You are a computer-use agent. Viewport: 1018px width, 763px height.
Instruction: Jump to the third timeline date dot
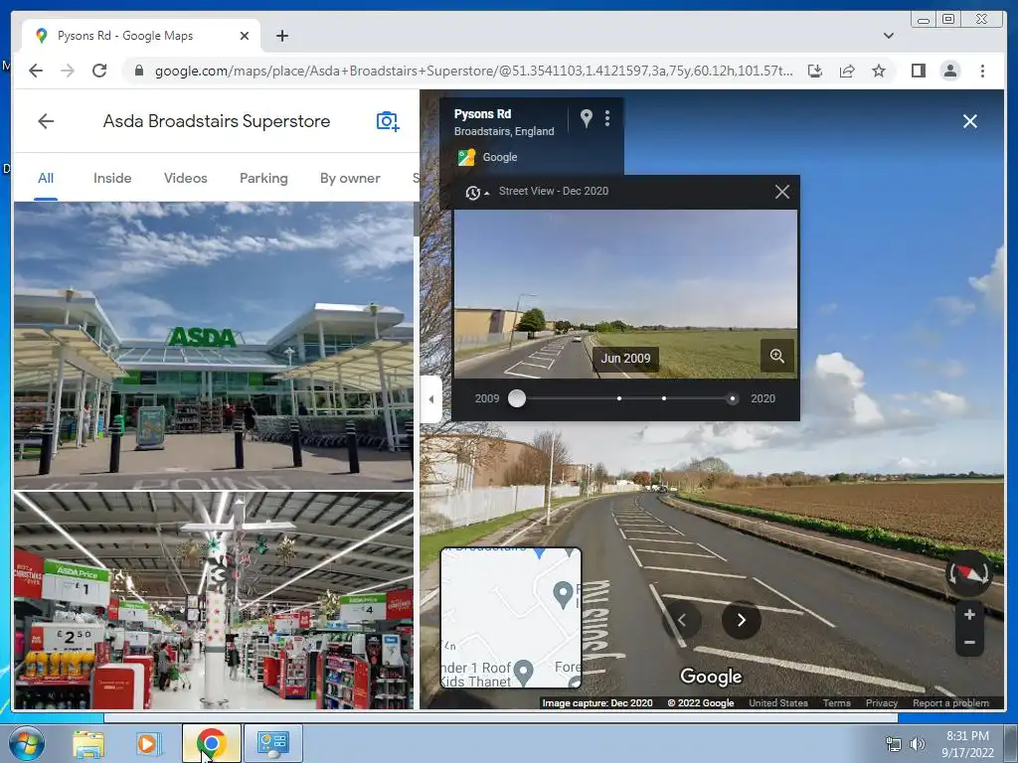(663, 398)
